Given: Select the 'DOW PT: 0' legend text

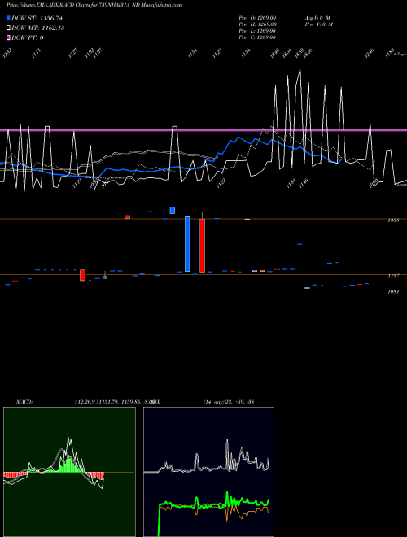Looking at the screenshot, I should (28, 37).
